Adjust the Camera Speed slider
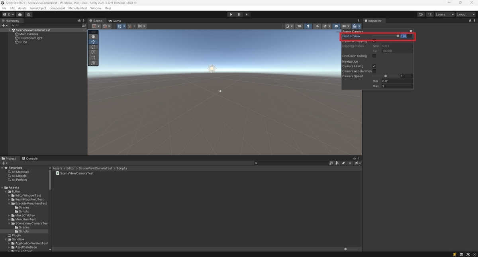This screenshot has height=257, width=478. click(386, 76)
